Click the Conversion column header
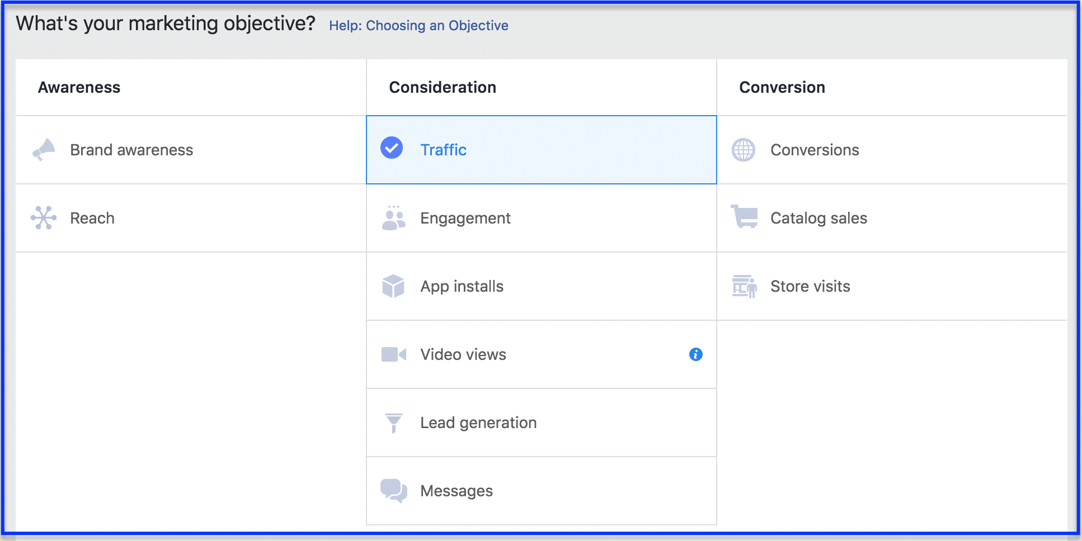1082x541 pixels. click(782, 87)
